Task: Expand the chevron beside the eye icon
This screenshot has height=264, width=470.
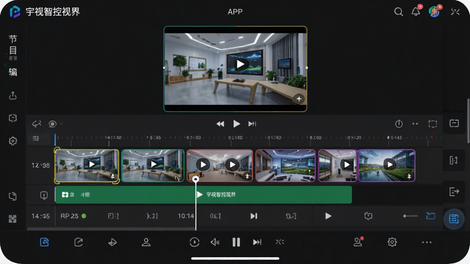Action: pyautogui.click(x=61, y=124)
